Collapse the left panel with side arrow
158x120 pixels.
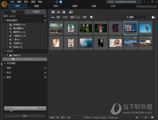2,64
